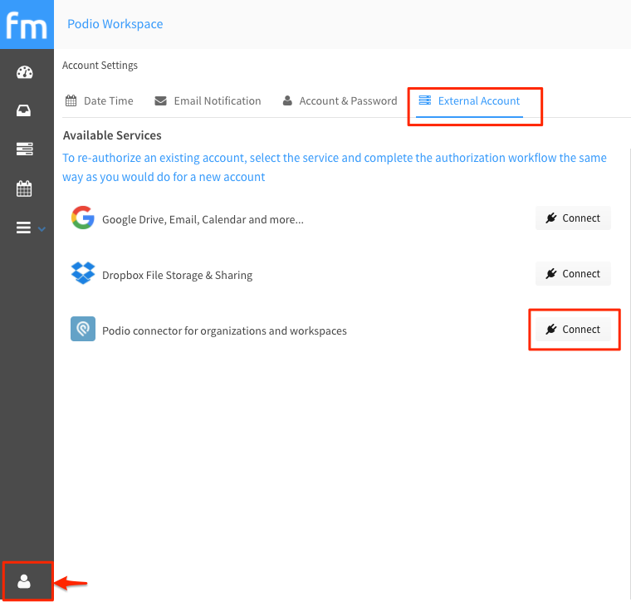Click the Podio Workspace title link
631x602 pixels.
(115, 24)
